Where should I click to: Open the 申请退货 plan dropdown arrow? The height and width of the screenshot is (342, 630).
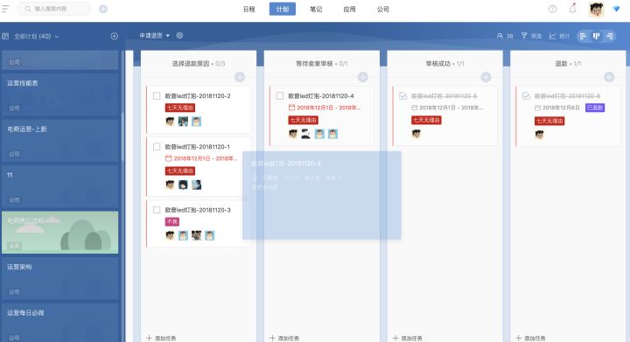167,36
